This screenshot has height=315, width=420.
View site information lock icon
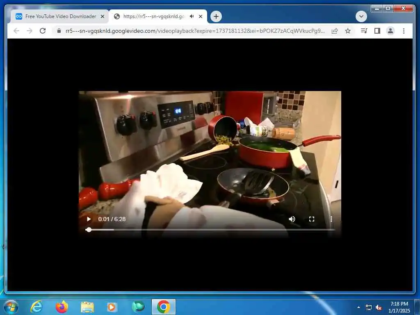[x=59, y=31]
